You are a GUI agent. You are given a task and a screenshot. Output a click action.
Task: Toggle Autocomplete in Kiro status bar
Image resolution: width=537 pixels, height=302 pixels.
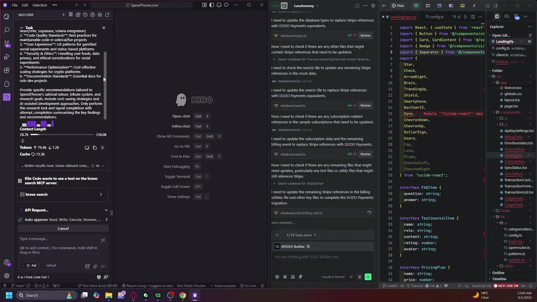click(x=222, y=286)
